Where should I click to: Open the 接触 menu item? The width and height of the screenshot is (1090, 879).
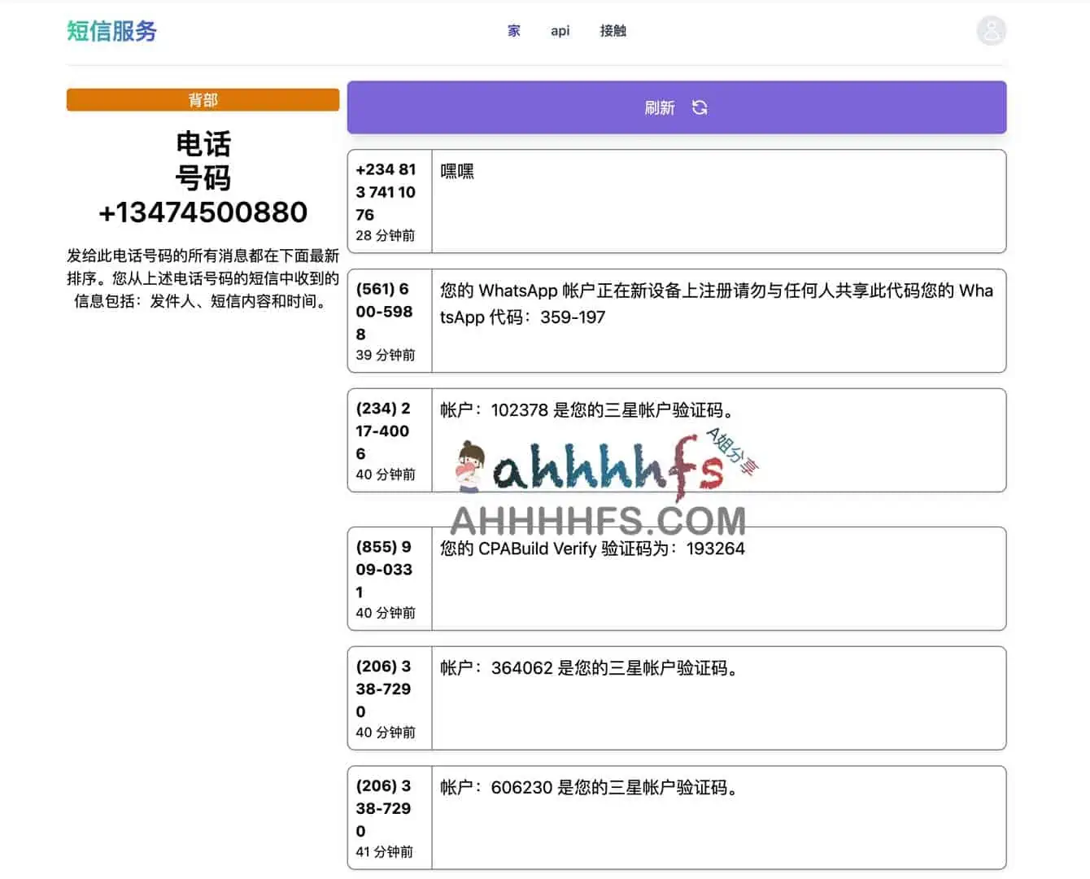click(613, 31)
